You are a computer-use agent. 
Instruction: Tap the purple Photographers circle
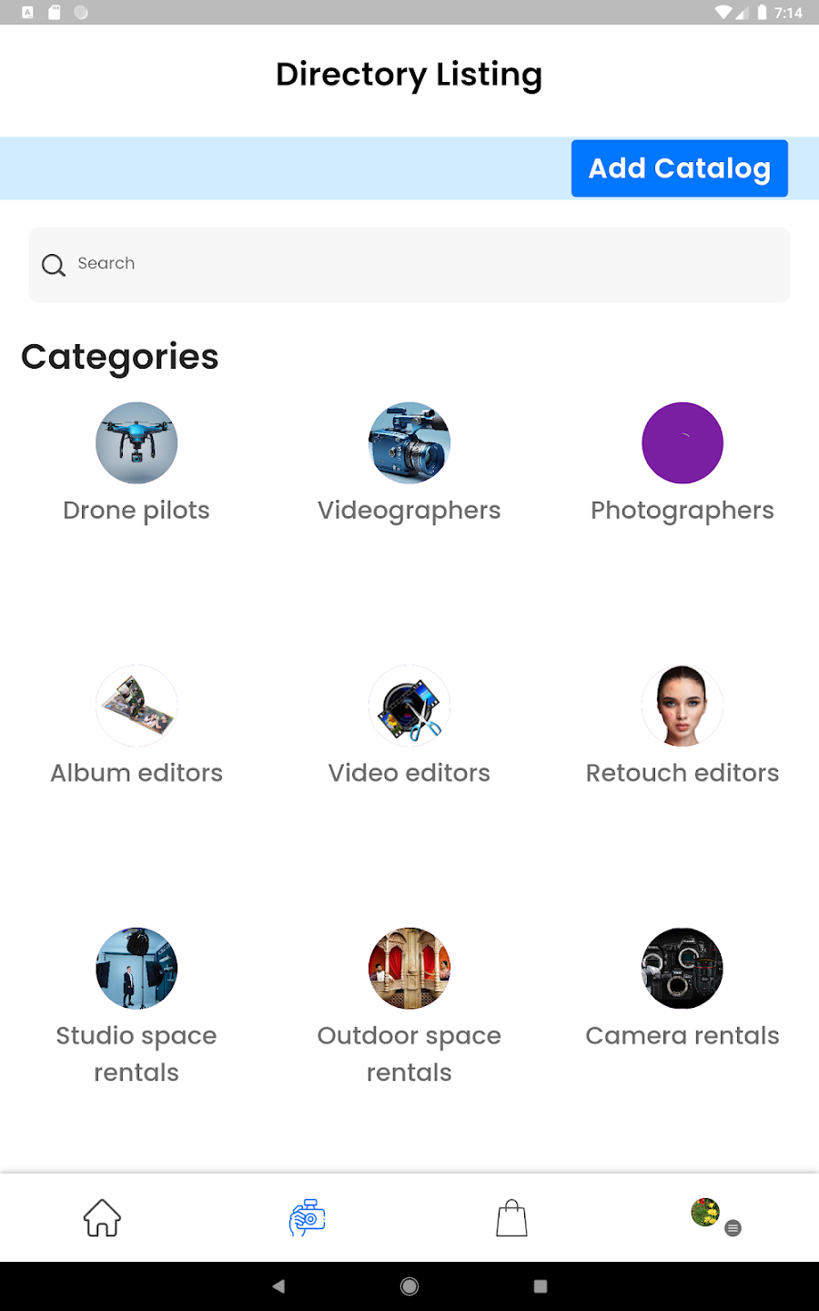point(682,443)
